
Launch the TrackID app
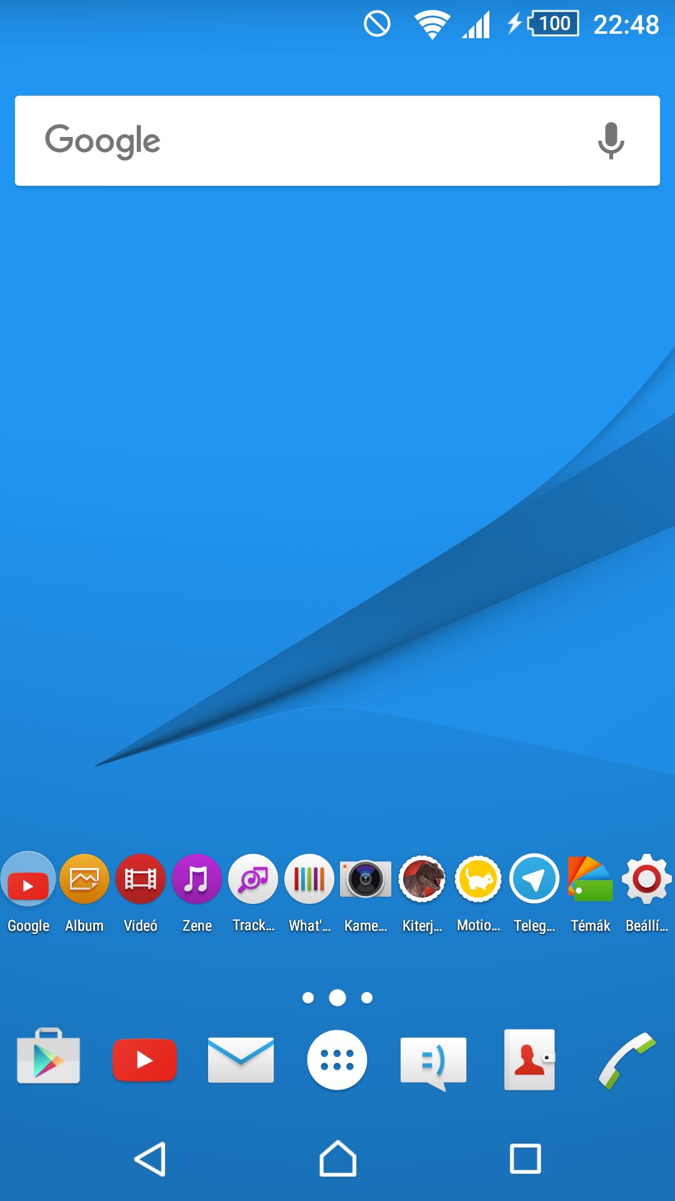pos(253,879)
